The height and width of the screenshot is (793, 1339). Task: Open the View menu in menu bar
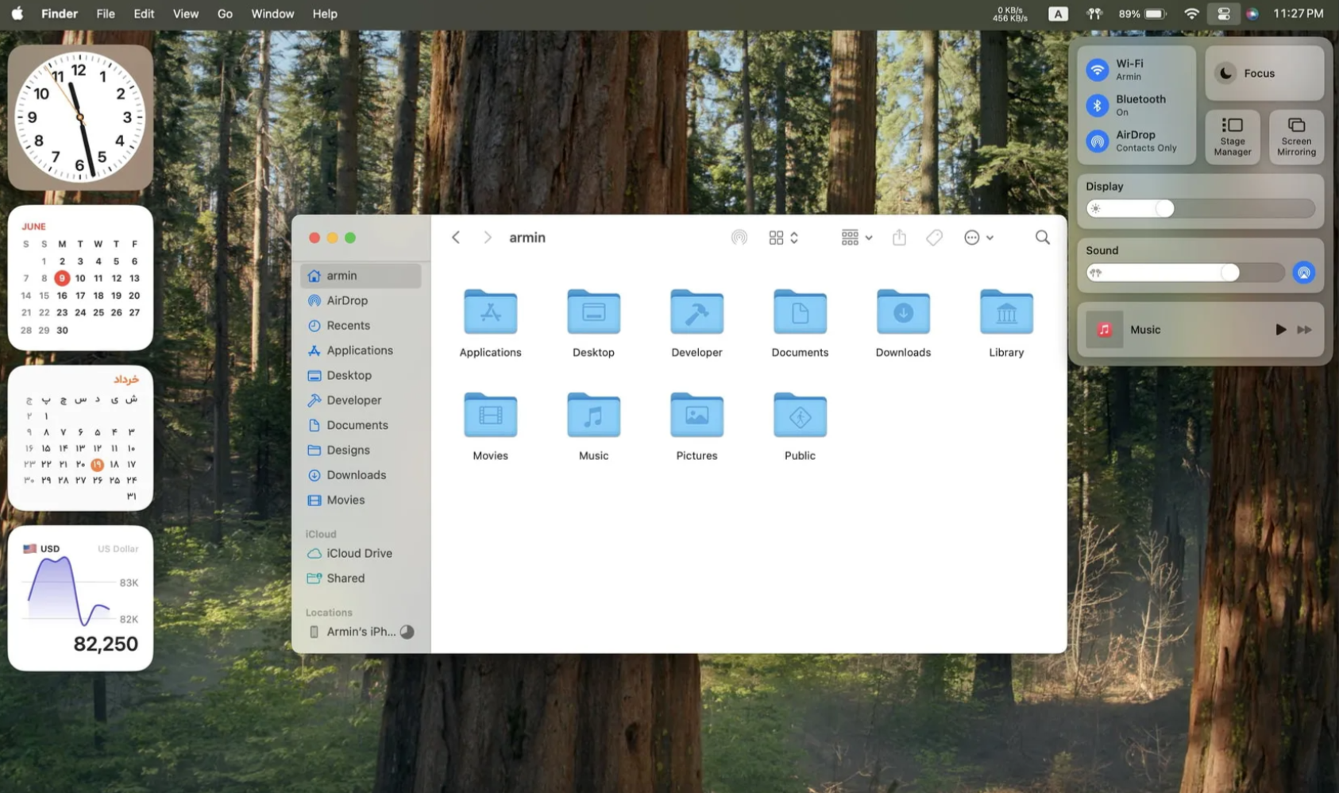pos(185,14)
